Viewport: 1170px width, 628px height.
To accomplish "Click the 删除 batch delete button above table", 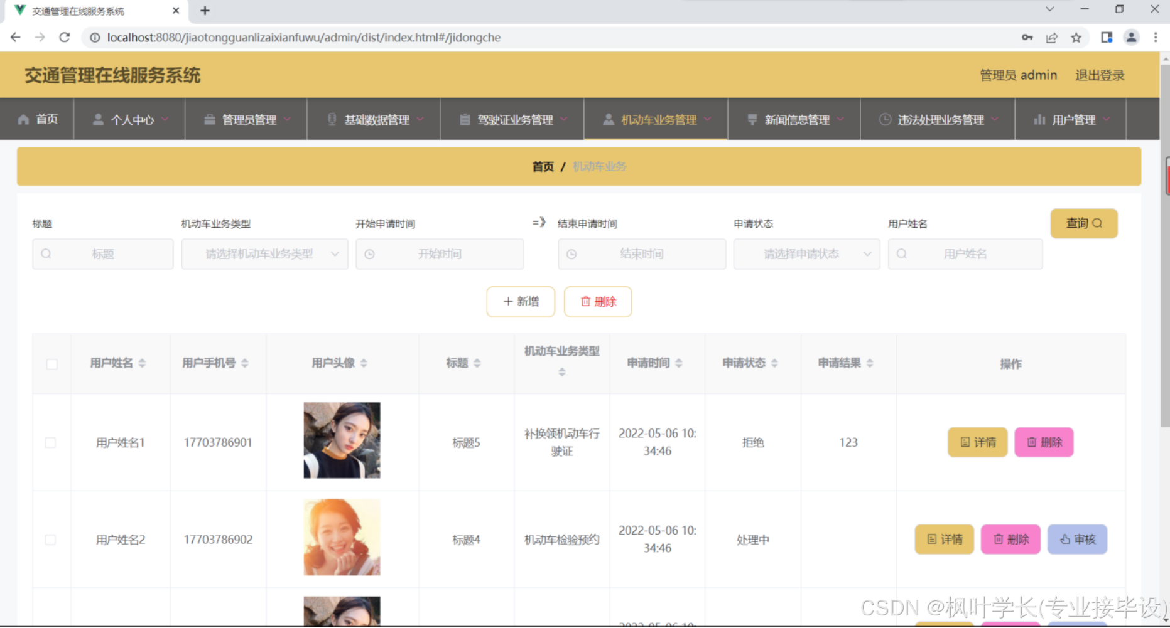I will tap(598, 302).
